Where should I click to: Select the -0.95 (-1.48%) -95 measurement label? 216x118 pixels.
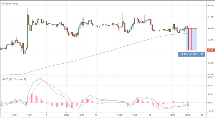(191, 54)
